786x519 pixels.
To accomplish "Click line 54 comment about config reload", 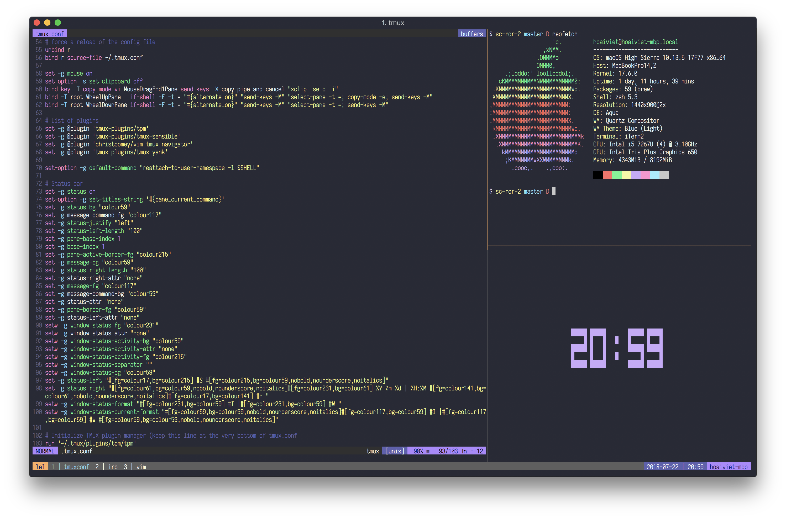I will click(100, 42).
